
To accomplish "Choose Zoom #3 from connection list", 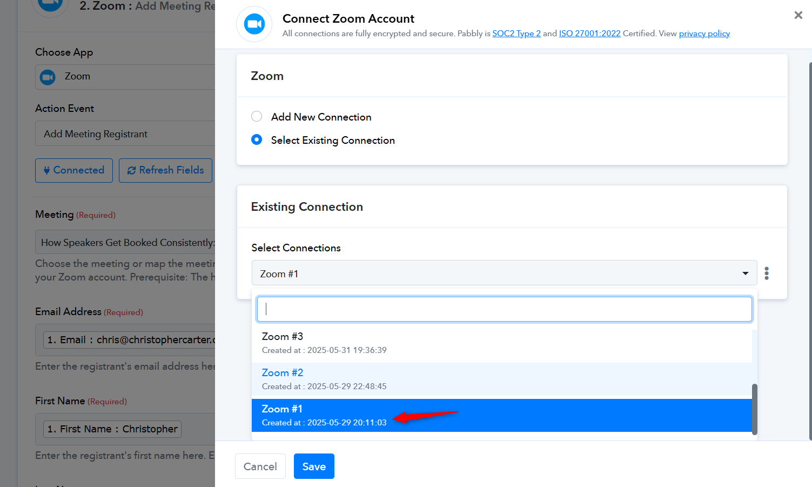I will click(502, 343).
